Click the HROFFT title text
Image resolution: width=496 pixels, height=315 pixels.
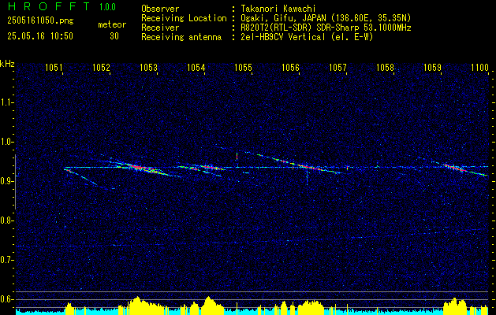click(49, 6)
